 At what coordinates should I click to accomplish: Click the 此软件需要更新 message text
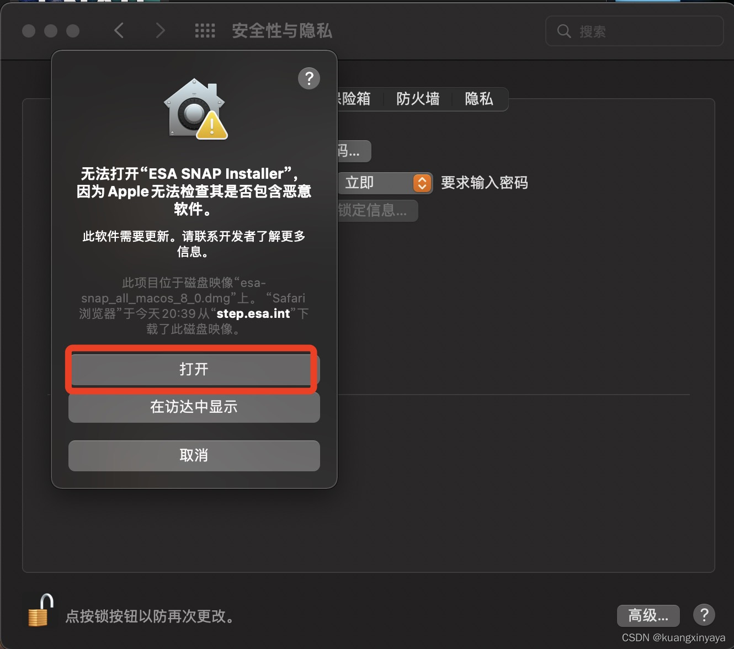[194, 244]
